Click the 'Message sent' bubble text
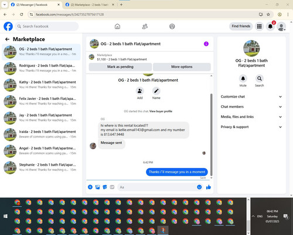Screen dimensions: 293x235 [111, 143]
